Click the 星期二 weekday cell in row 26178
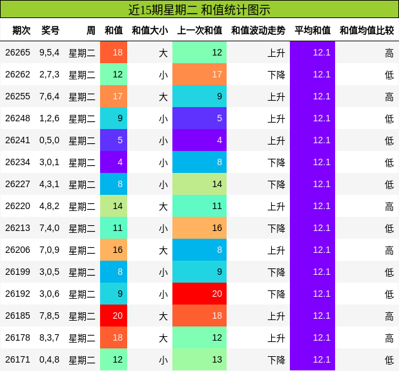399x371 pixels. (x=82, y=338)
